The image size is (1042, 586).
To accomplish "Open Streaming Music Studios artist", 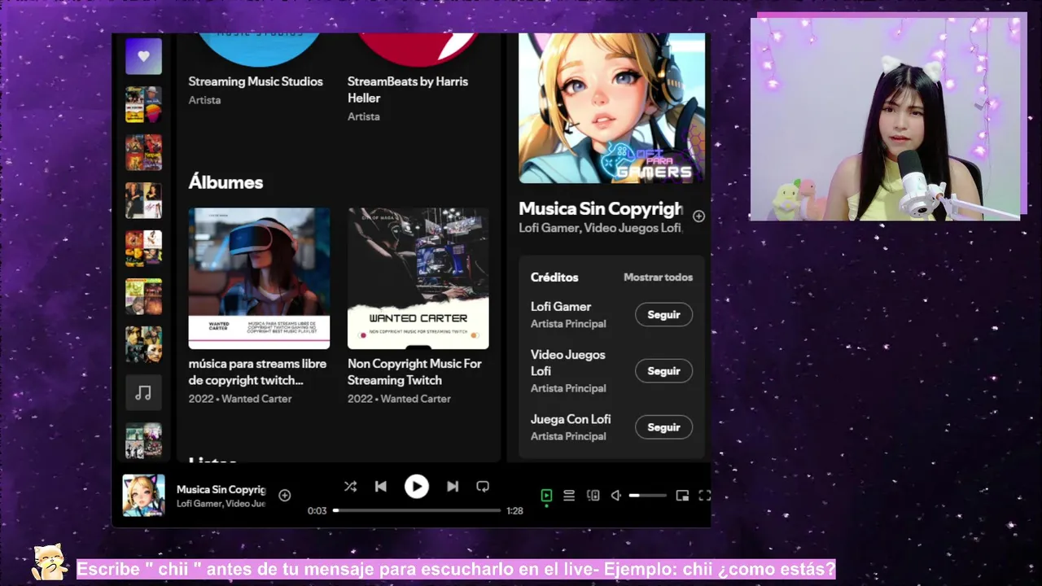I will [256, 81].
